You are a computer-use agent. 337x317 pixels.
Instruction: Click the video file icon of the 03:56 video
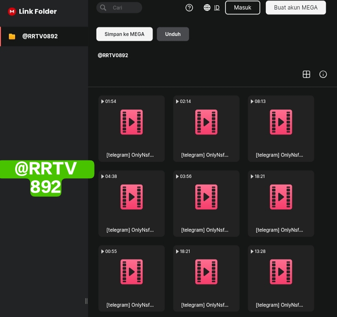pyautogui.click(x=206, y=197)
